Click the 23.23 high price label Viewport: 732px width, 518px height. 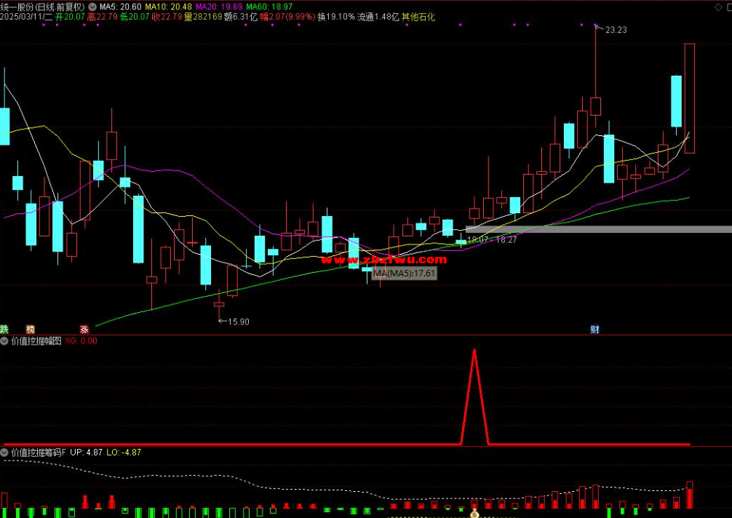(616, 30)
